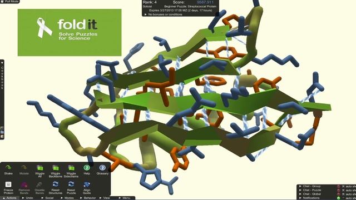Expand the Undo menu

point(28,198)
